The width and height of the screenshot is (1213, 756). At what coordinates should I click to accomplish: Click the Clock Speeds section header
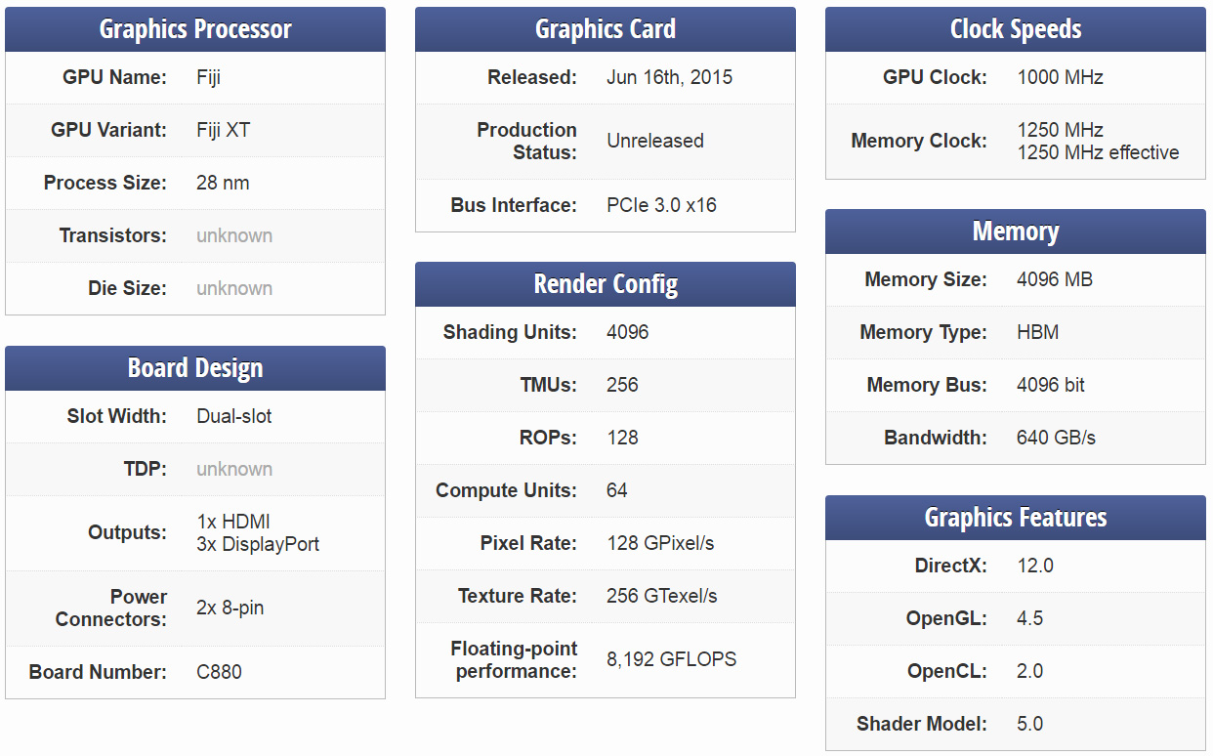(x=1016, y=29)
